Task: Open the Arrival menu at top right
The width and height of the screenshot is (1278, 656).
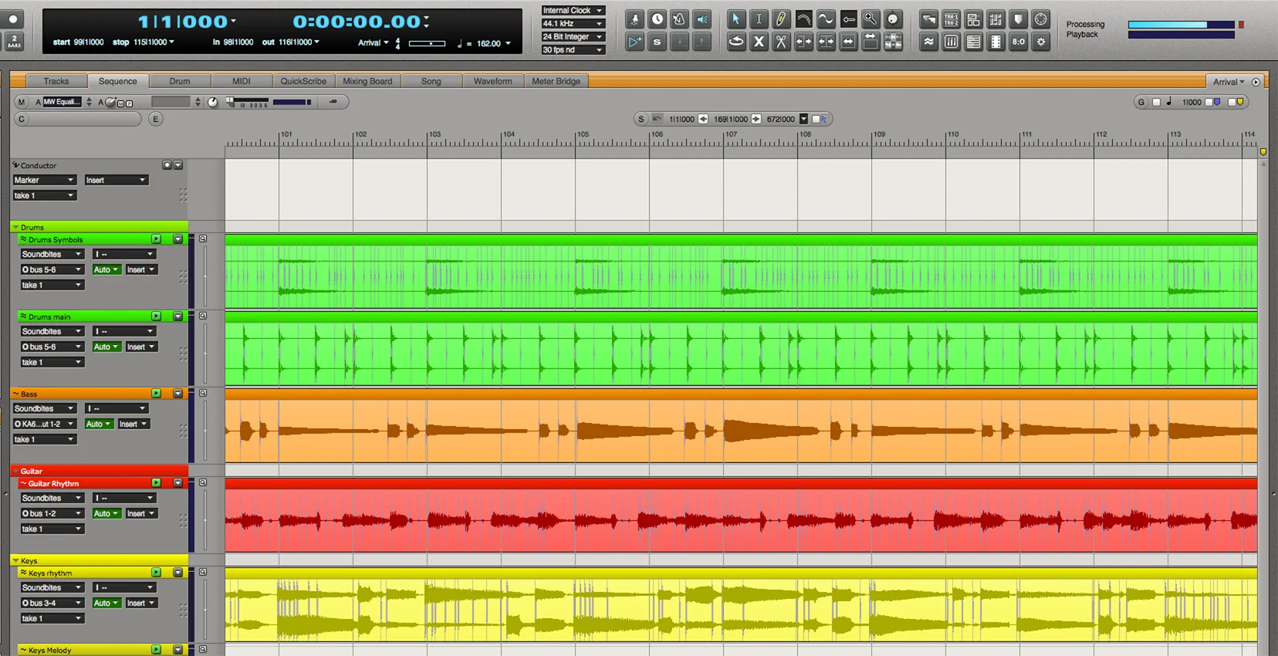Action: click(x=1229, y=82)
